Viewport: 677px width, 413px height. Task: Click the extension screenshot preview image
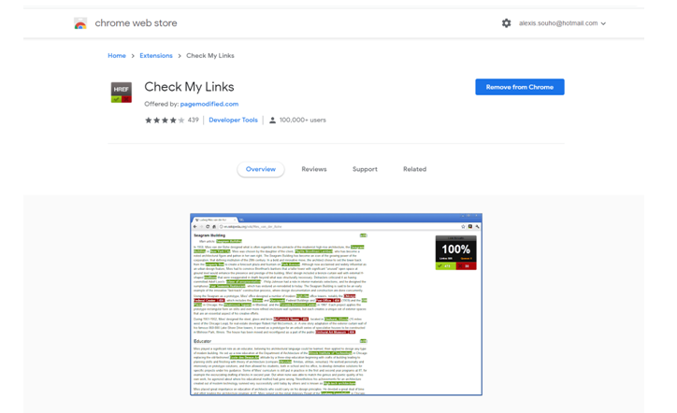(x=336, y=305)
